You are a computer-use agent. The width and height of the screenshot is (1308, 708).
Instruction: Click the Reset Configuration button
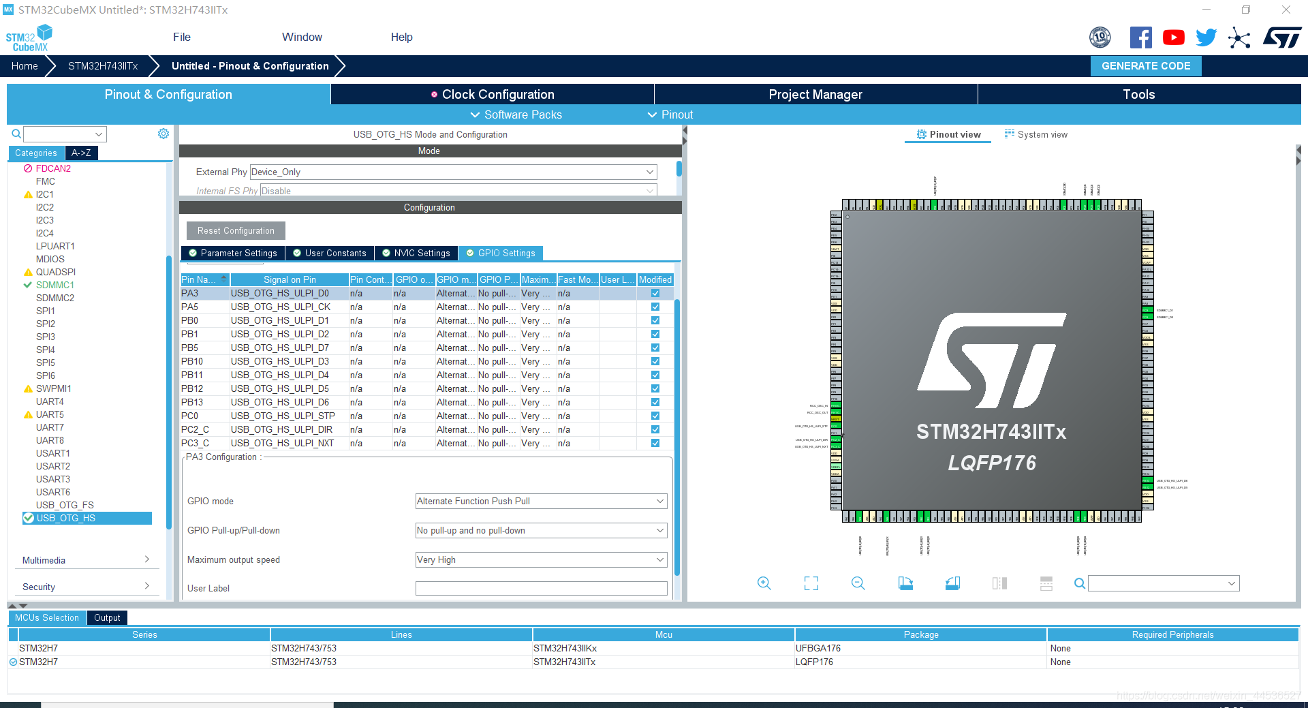236,231
